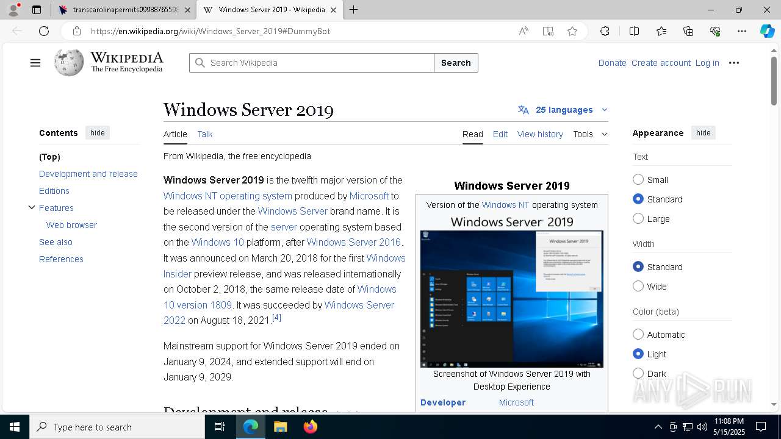Open the Wikipedia main menu hamburger icon
The height and width of the screenshot is (439, 781).
tap(35, 63)
